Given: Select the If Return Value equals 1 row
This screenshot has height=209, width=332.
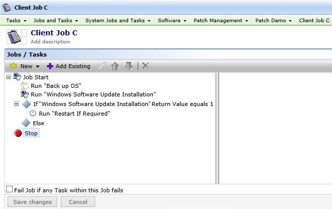Looking at the screenshot, I should click(x=123, y=104).
